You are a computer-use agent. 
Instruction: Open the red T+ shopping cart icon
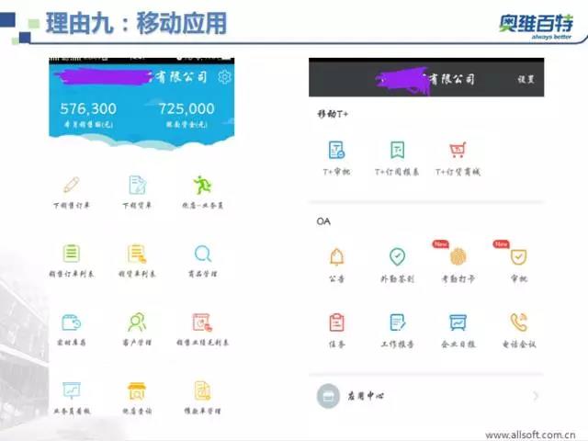coord(458,150)
